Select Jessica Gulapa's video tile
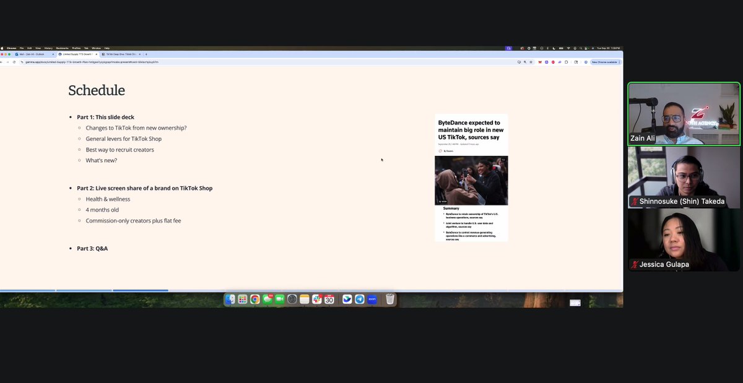The height and width of the screenshot is (383, 743). click(x=684, y=240)
